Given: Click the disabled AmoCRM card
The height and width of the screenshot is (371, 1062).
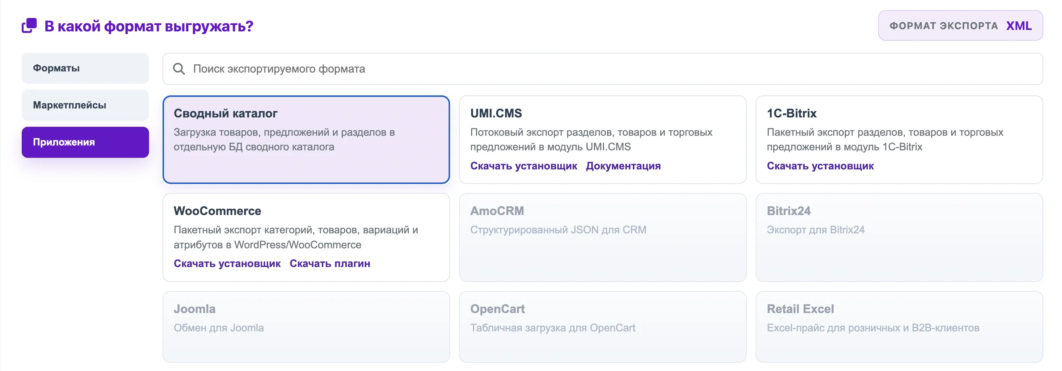Looking at the screenshot, I should (602, 237).
